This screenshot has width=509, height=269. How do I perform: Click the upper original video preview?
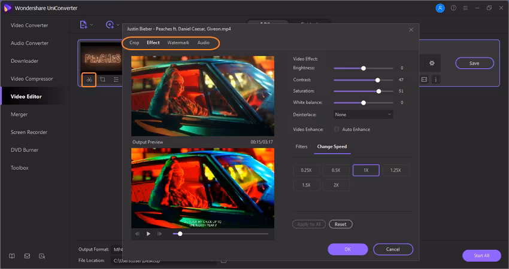coord(202,96)
